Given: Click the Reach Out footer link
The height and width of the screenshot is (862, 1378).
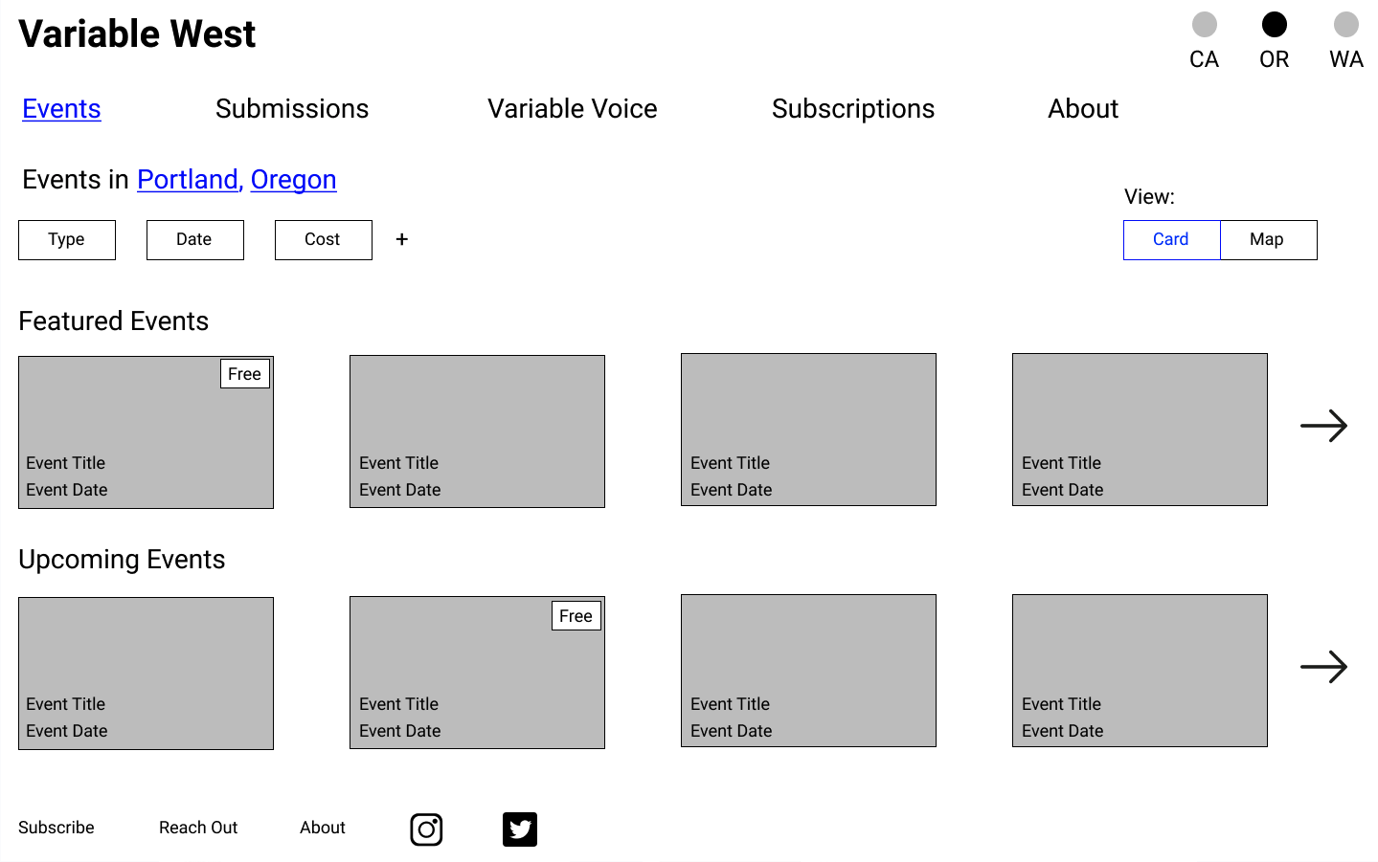Looking at the screenshot, I should tap(198, 828).
